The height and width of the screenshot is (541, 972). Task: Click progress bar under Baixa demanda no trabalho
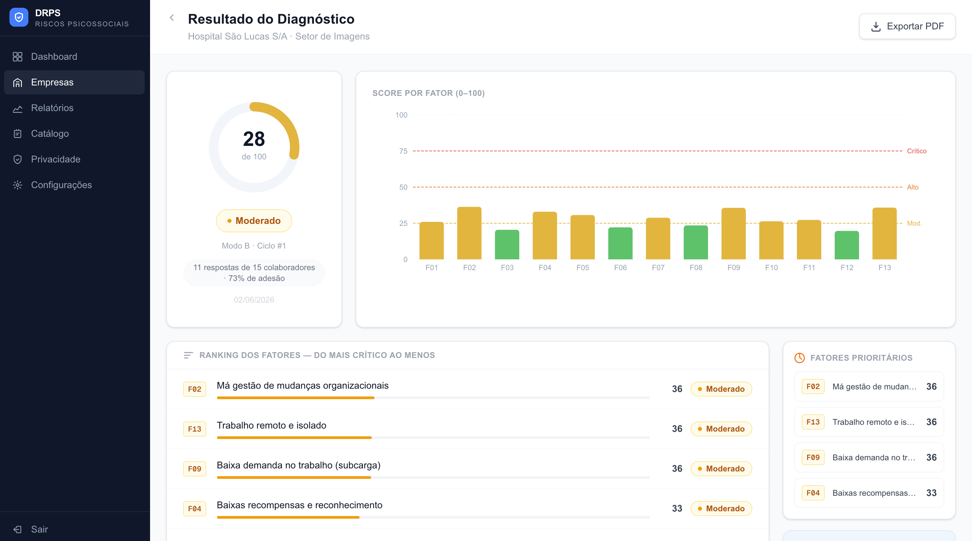433,477
